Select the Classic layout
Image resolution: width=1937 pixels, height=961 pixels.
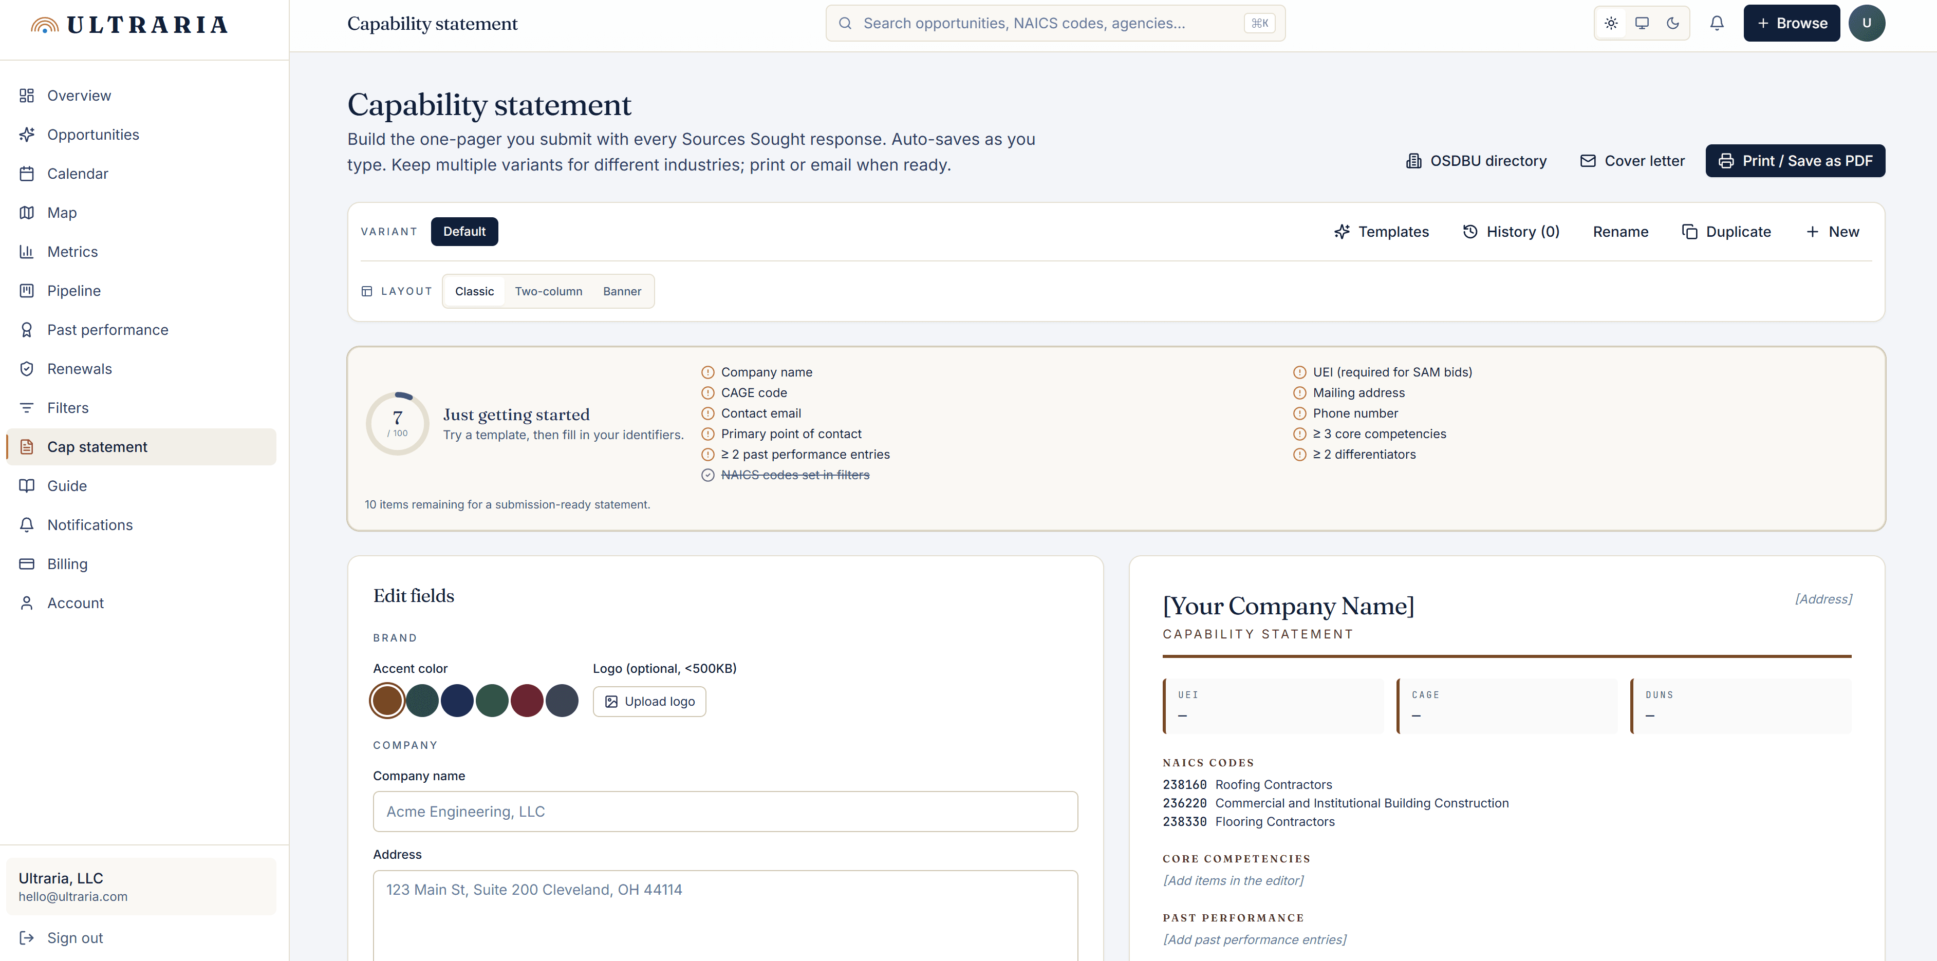click(474, 291)
